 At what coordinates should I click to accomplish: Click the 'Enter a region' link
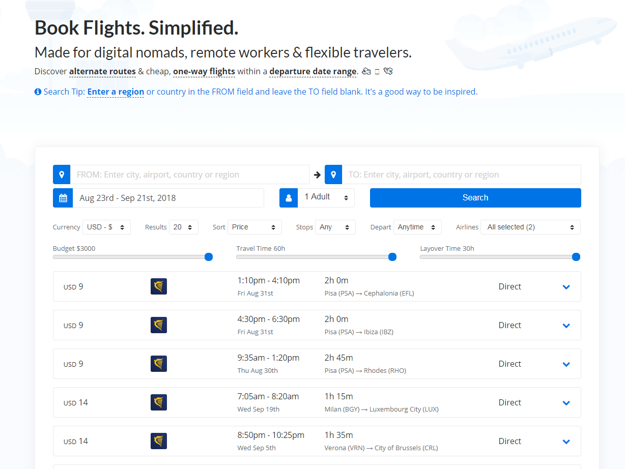[x=116, y=92]
